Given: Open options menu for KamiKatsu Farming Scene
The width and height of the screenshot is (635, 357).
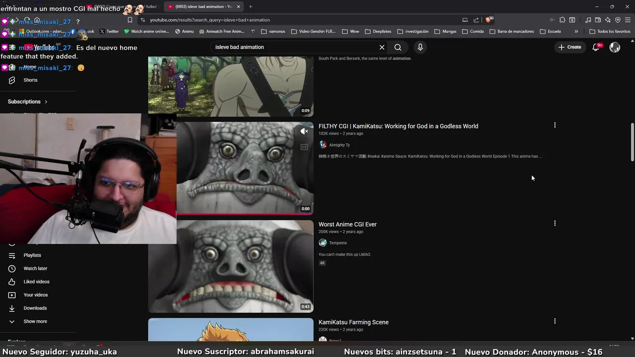Looking at the screenshot, I should click(555, 321).
